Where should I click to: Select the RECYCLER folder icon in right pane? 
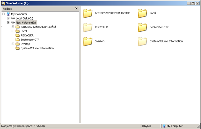pyautogui.click(x=88, y=27)
